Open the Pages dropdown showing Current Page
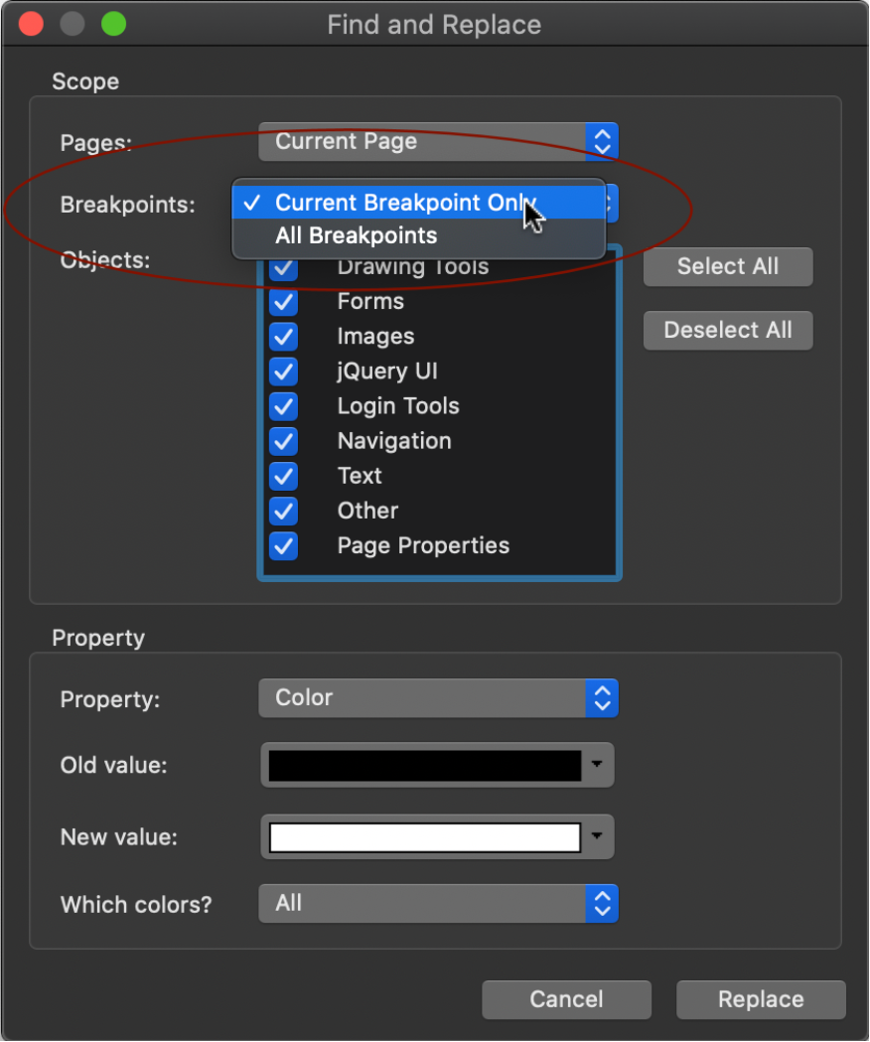Viewport: 870px width, 1042px height. pos(438,141)
